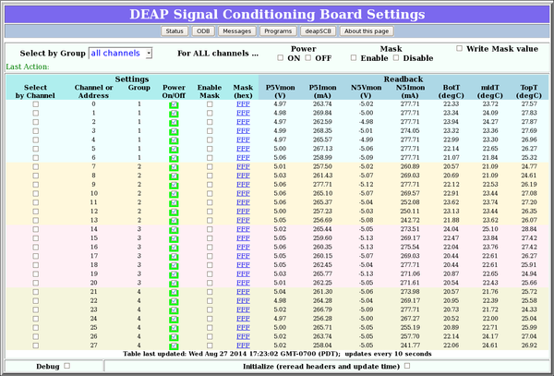
Task: Enable mask for channel 24
Action: (x=210, y=319)
